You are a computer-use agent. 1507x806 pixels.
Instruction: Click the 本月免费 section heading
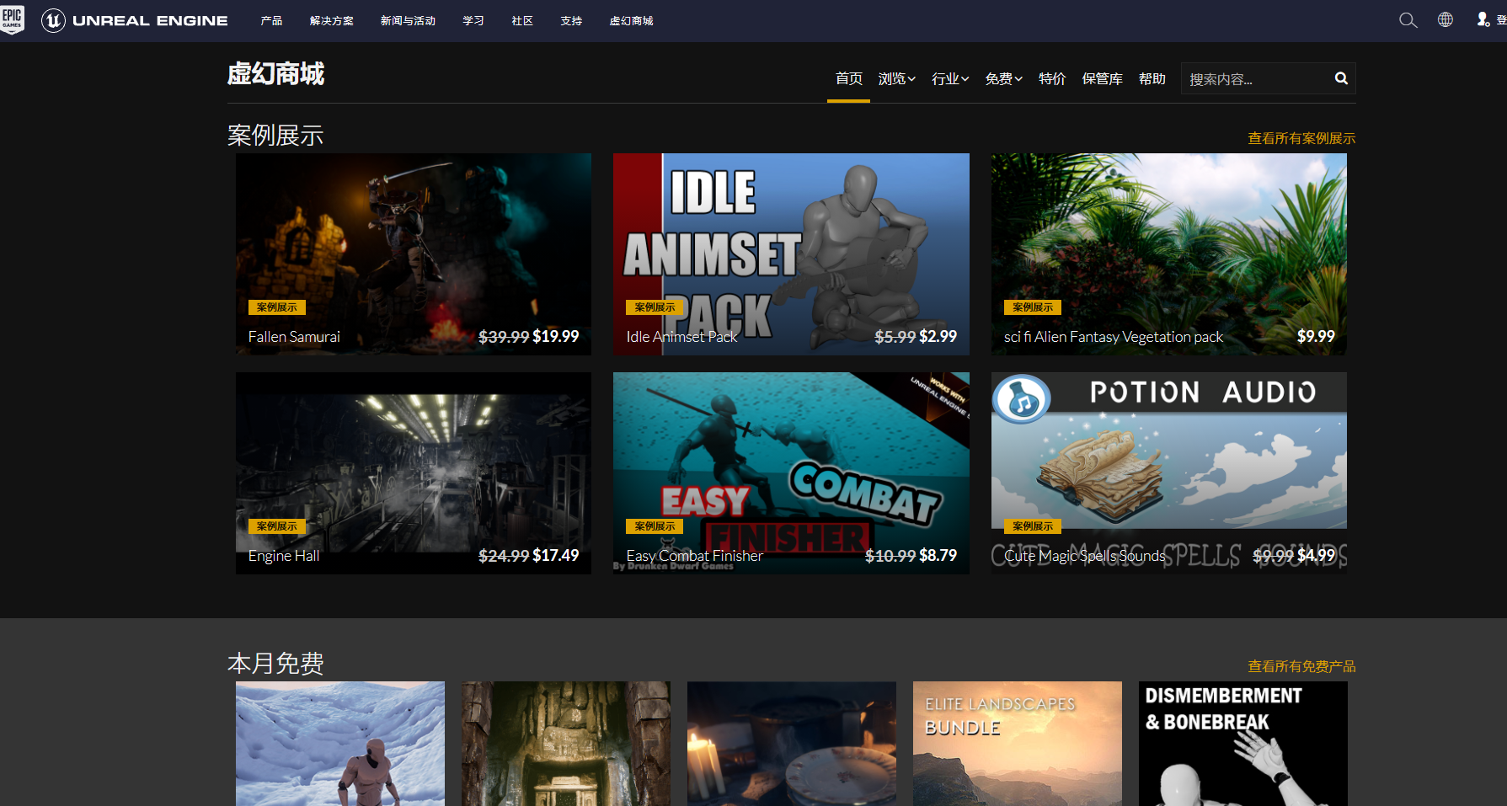[x=275, y=663]
